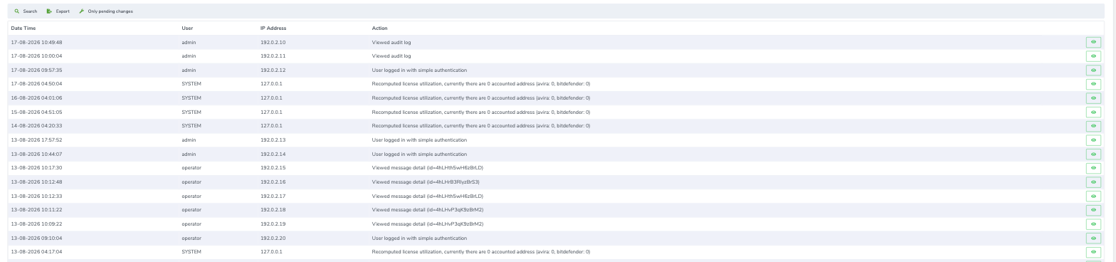This screenshot has height=262, width=1116.
Task: View details for 17-08-2026 10:49:48 entry
Action: [x=1093, y=42]
